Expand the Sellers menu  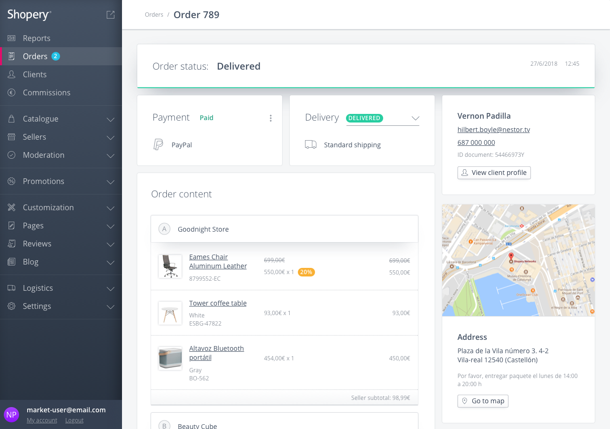[10, 137]
